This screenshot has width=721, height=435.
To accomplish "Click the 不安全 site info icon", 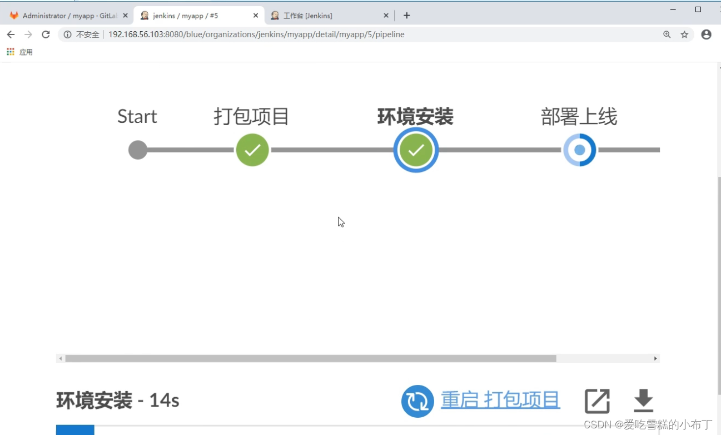I will point(67,34).
